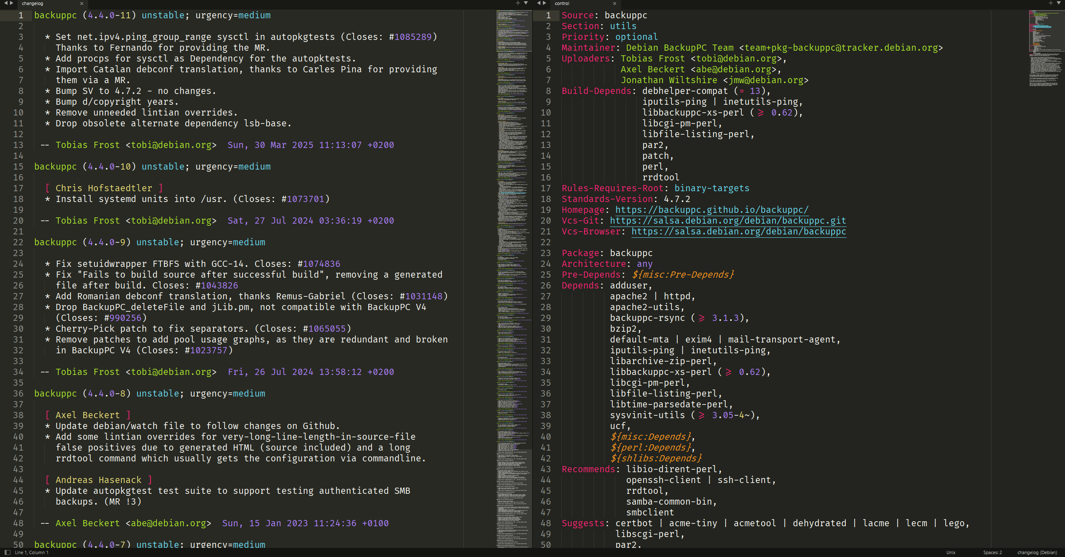Open the Vcs-Git salsa.debian.org link
The image size is (1065, 557).
click(727, 221)
